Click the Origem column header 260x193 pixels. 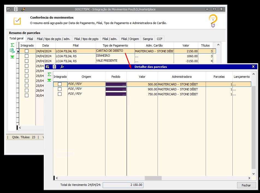(86, 77)
